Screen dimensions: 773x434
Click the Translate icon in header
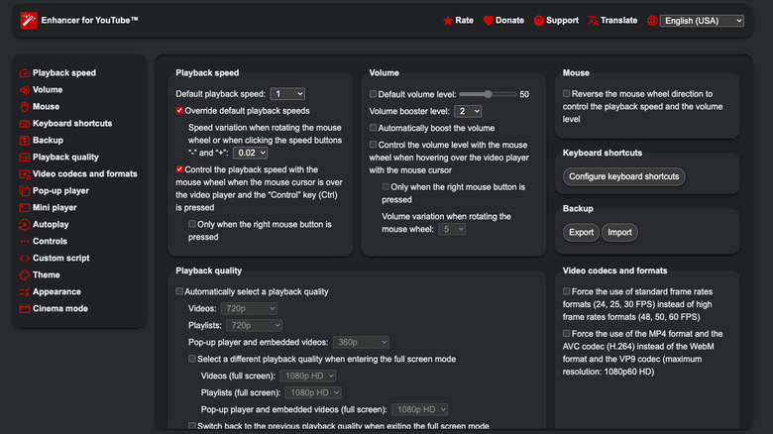pyautogui.click(x=593, y=20)
